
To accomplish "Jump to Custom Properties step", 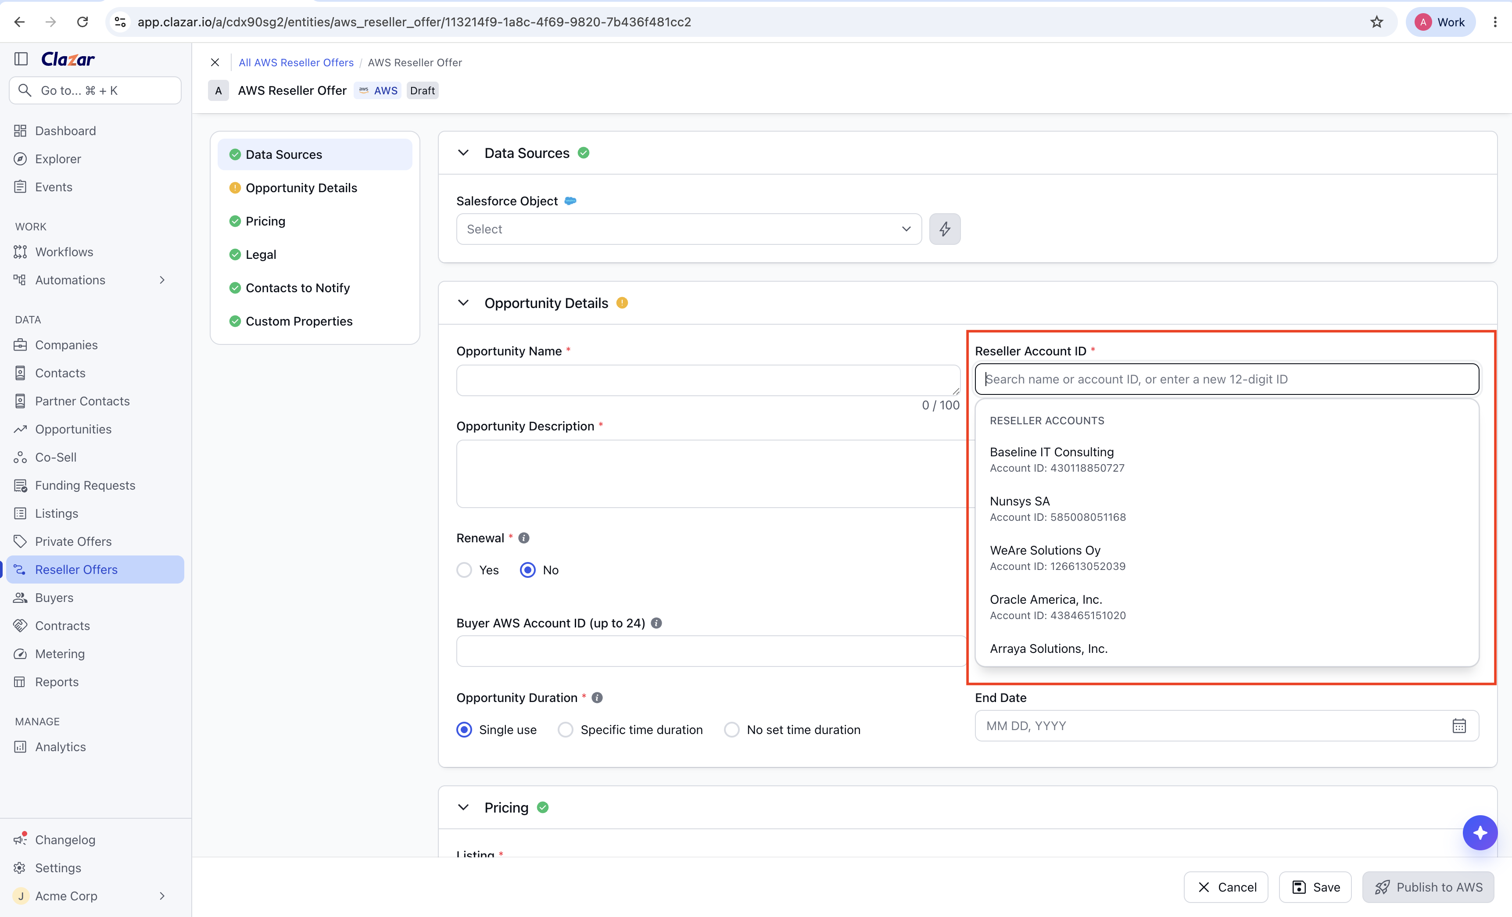I will click(315, 321).
